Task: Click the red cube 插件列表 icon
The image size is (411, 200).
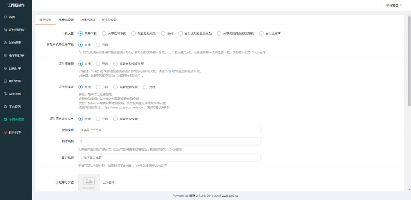Action: pyautogui.click(x=5, y=132)
